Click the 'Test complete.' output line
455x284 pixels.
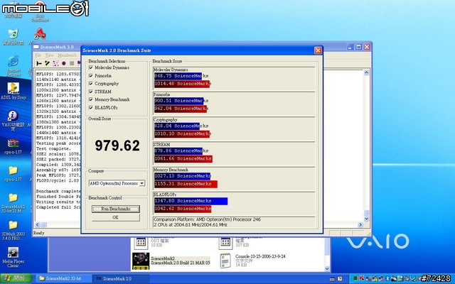(x=53, y=148)
